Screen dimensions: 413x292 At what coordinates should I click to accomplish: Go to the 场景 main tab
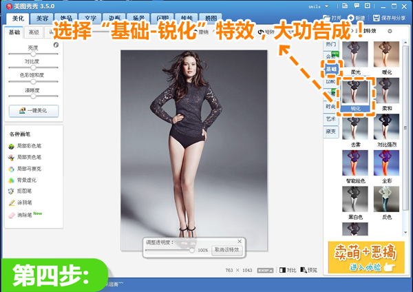click(x=138, y=18)
